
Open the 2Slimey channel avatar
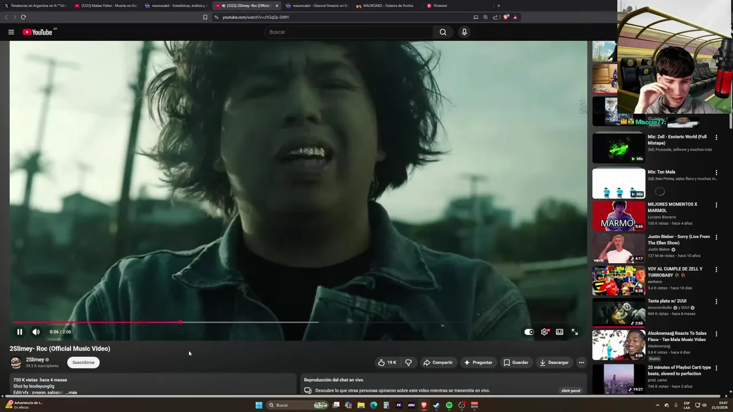(16, 362)
